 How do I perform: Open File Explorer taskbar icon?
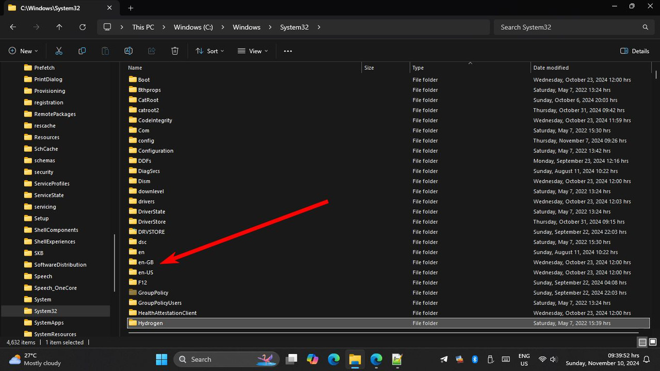point(354,359)
